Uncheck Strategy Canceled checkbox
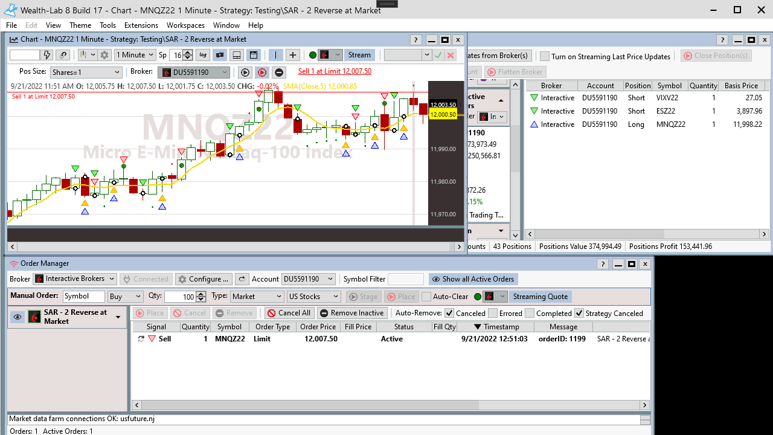Image resolution: width=773 pixels, height=435 pixels. pyautogui.click(x=579, y=313)
